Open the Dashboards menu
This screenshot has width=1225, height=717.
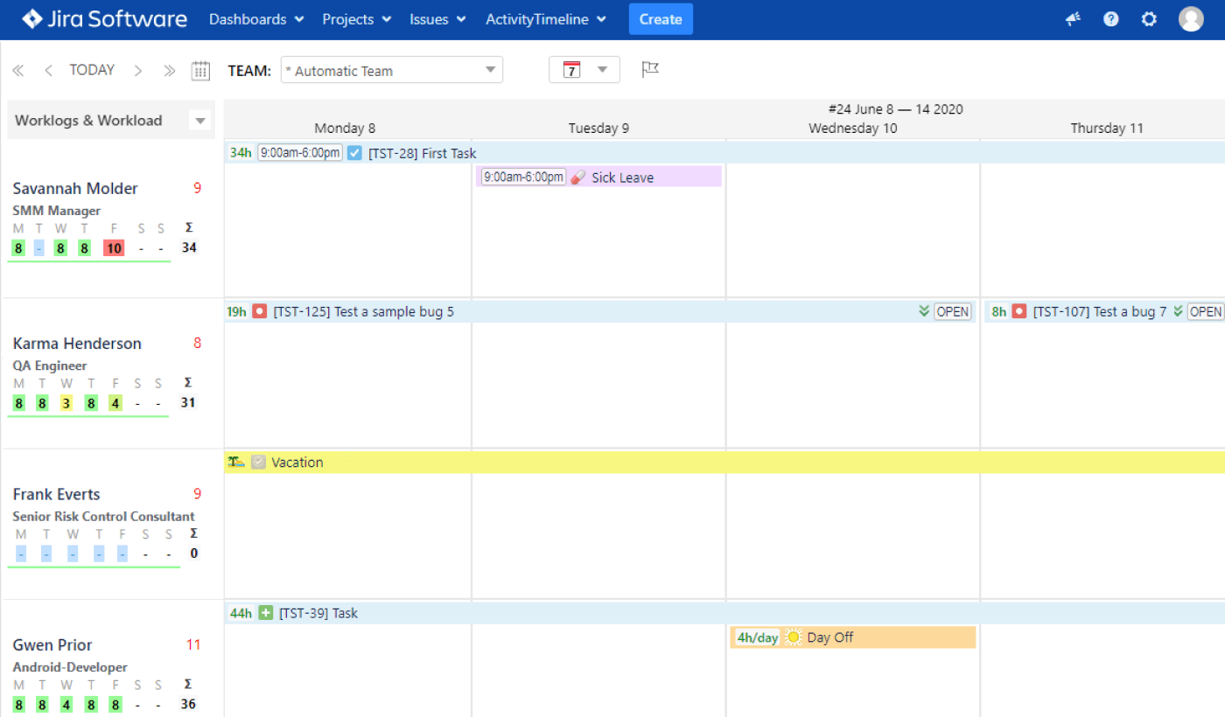(248, 18)
